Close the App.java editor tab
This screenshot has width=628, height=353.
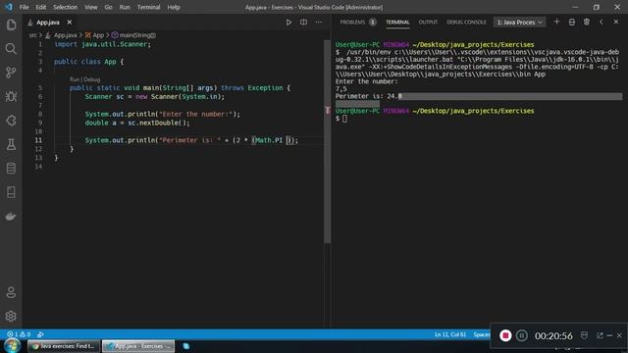pyautogui.click(x=70, y=23)
